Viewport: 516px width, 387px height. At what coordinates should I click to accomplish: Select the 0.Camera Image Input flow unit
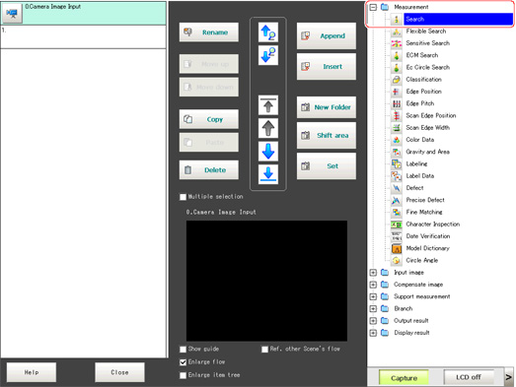[x=84, y=14]
